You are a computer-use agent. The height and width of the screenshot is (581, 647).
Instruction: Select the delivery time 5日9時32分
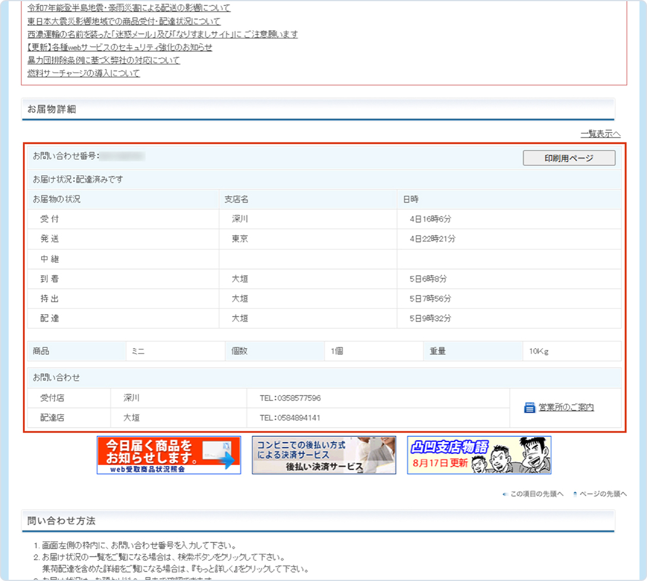[430, 318]
